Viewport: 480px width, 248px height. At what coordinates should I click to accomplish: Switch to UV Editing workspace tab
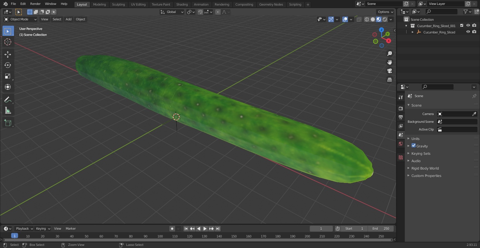click(138, 5)
